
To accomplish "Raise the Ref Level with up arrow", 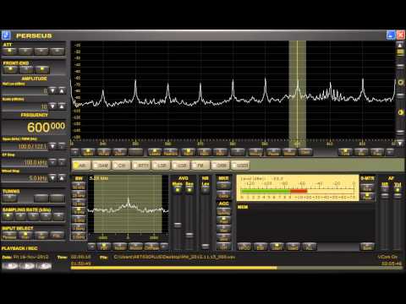I will [62, 90].
